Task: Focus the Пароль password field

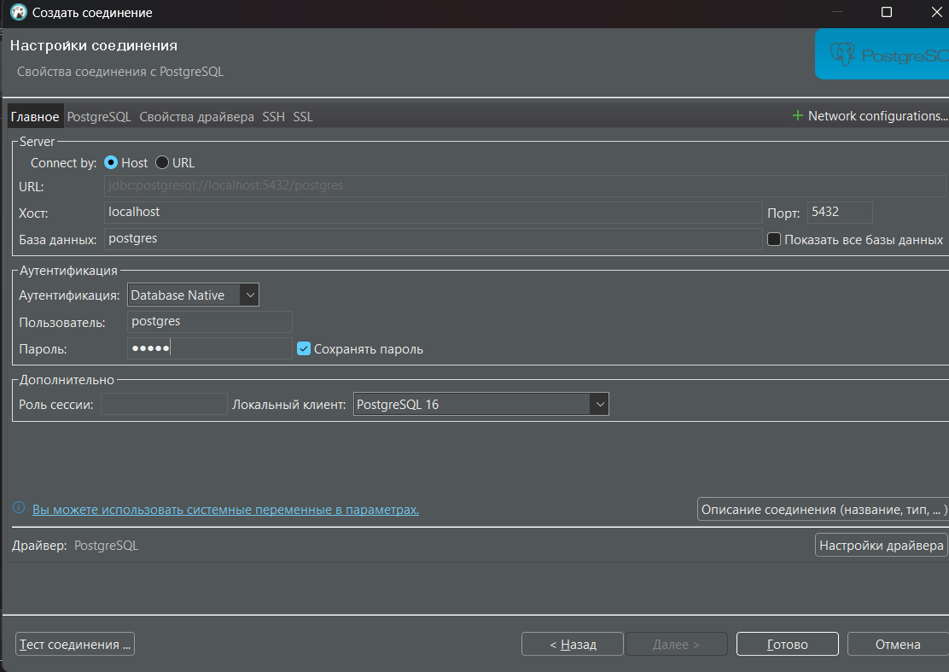Action: [x=210, y=348]
